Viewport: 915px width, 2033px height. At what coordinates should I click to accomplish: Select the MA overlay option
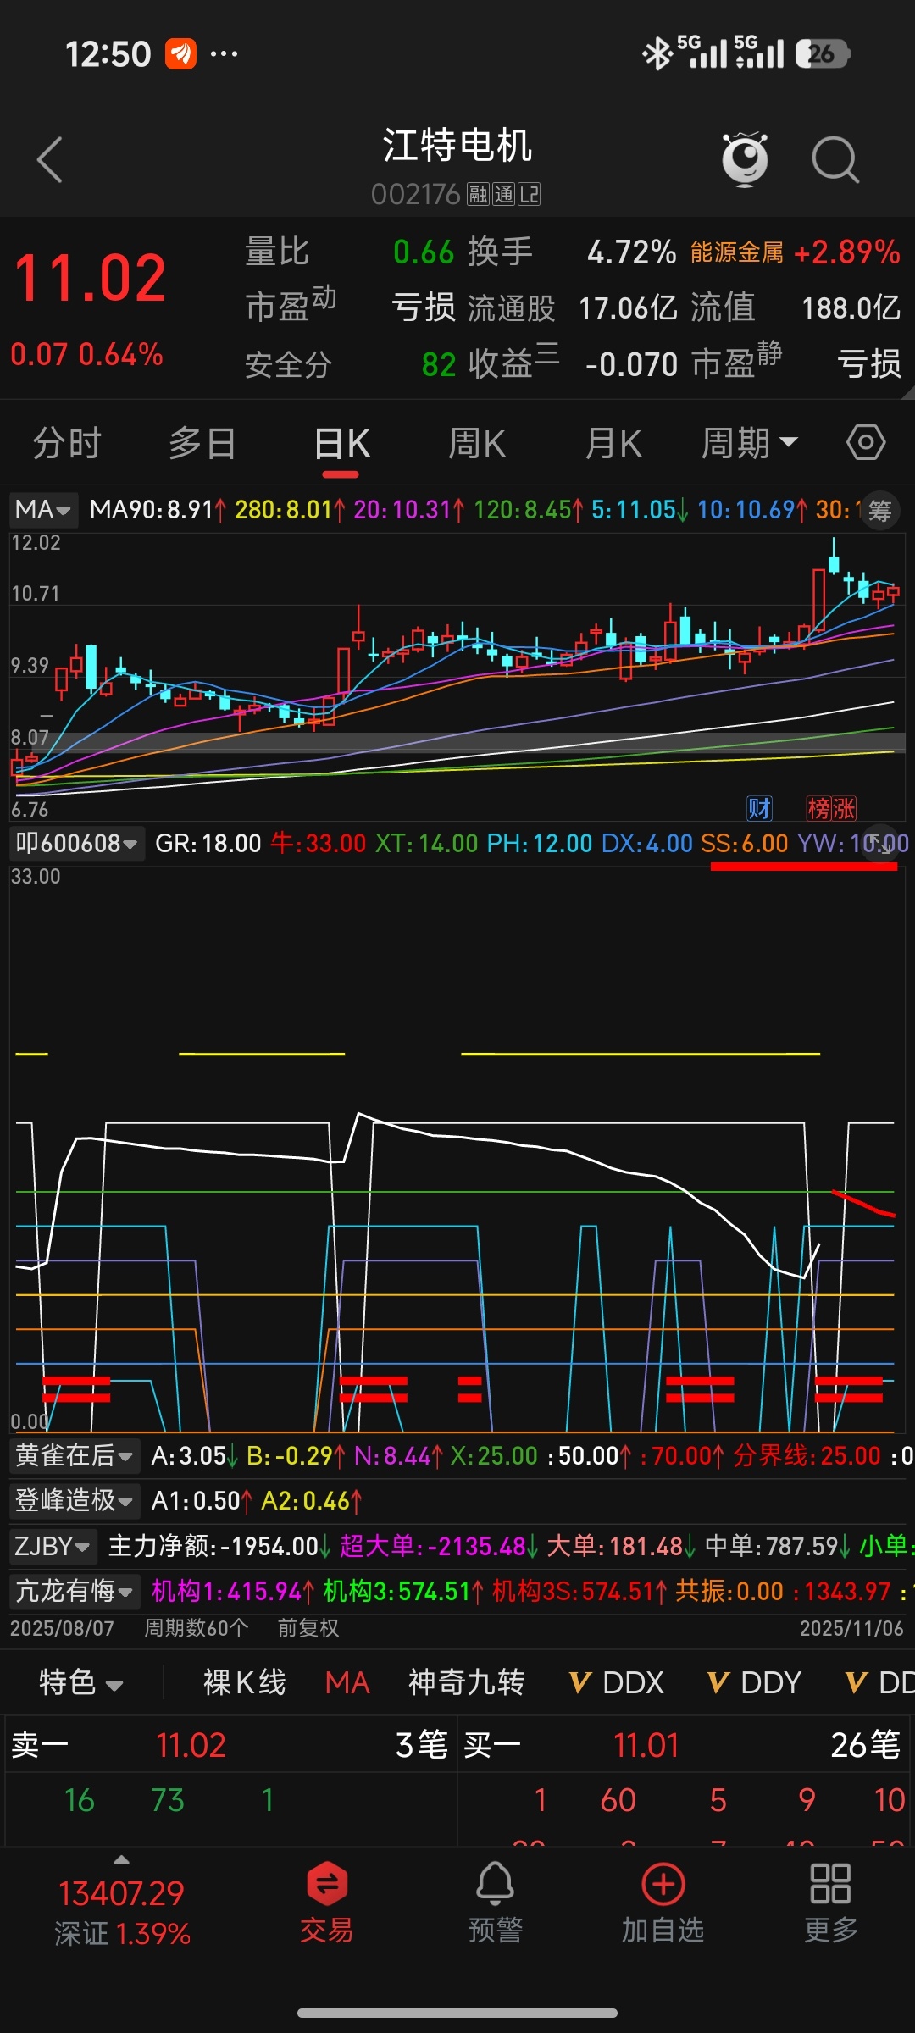click(x=347, y=1682)
